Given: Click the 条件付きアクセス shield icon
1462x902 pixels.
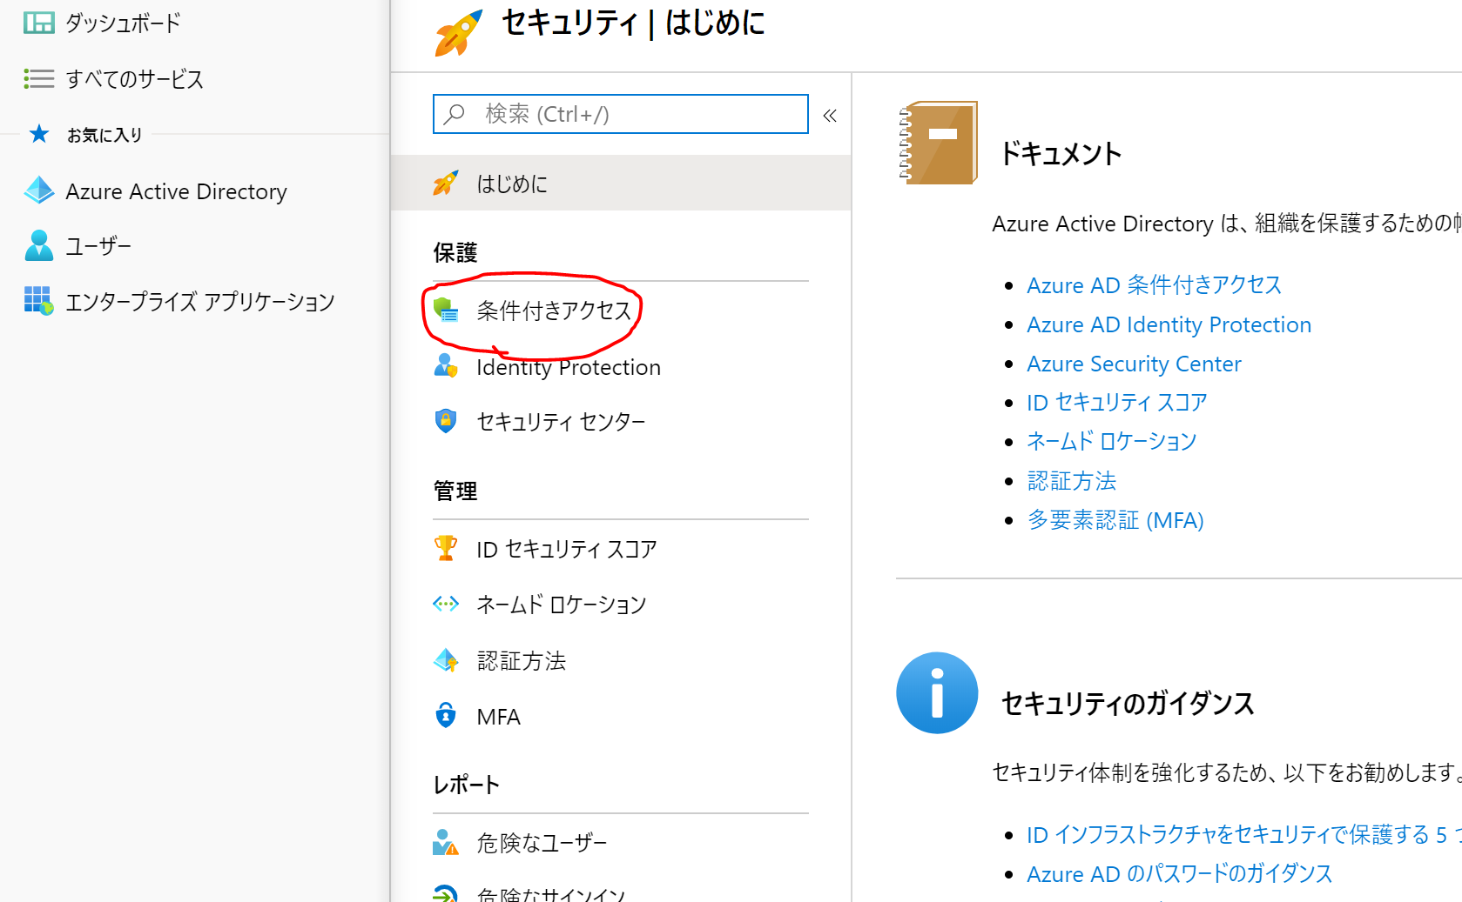Looking at the screenshot, I should pyautogui.click(x=446, y=310).
